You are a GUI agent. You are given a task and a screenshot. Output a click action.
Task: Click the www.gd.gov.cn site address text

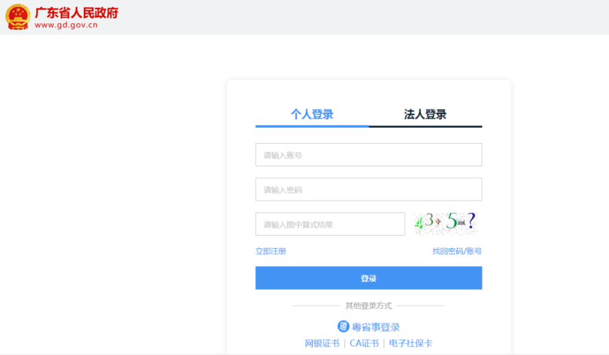(66, 25)
